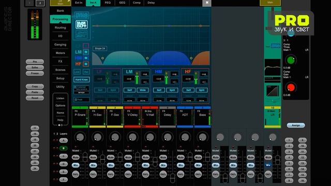Open the Help option in left panel
Screen dimensions: 331x186
[61, 120]
